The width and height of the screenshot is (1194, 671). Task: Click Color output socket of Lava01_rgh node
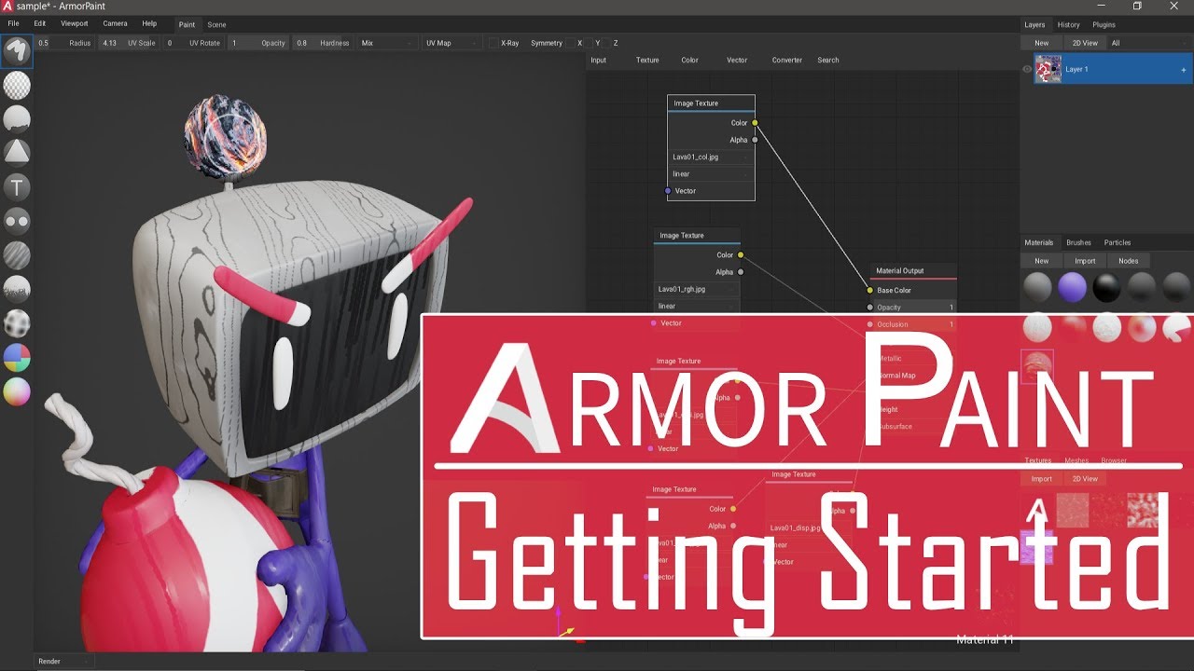741,254
